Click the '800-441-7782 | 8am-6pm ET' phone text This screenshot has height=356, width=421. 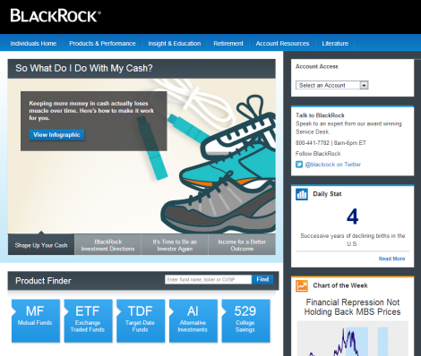point(331,143)
